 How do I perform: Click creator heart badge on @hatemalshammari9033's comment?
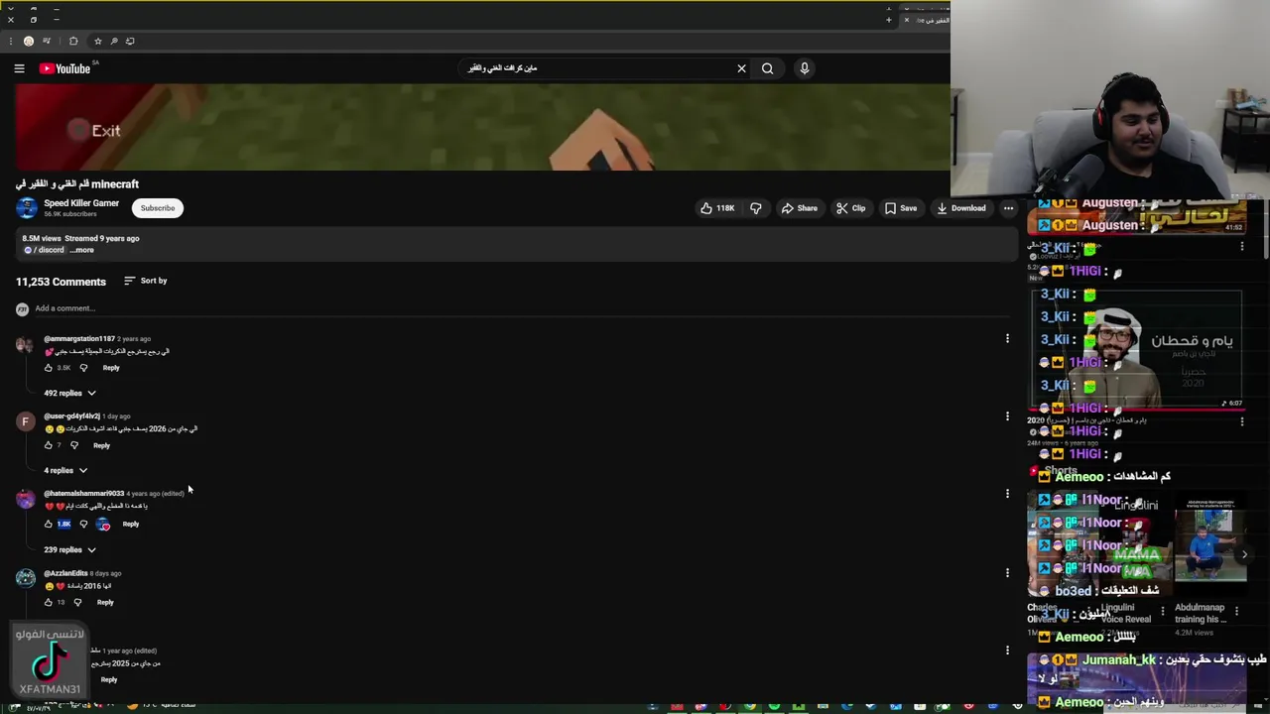(103, 524)
